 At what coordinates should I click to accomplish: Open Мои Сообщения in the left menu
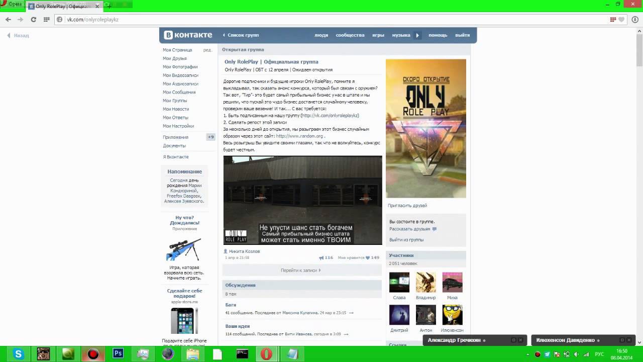(179, 92)
